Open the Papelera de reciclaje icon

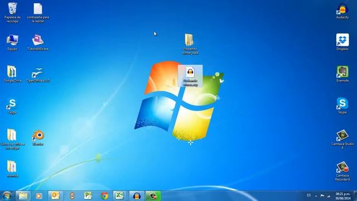(12, 12)
